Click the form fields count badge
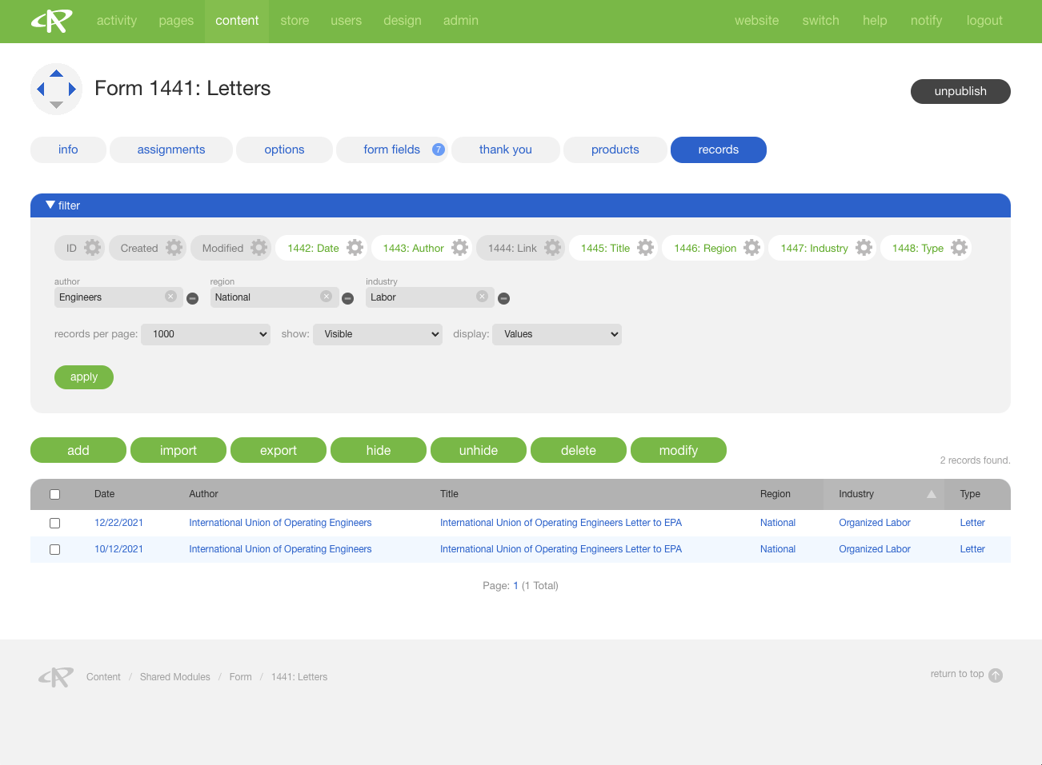The width and height of the screenshot is (1042, 765). coord(439,149)
